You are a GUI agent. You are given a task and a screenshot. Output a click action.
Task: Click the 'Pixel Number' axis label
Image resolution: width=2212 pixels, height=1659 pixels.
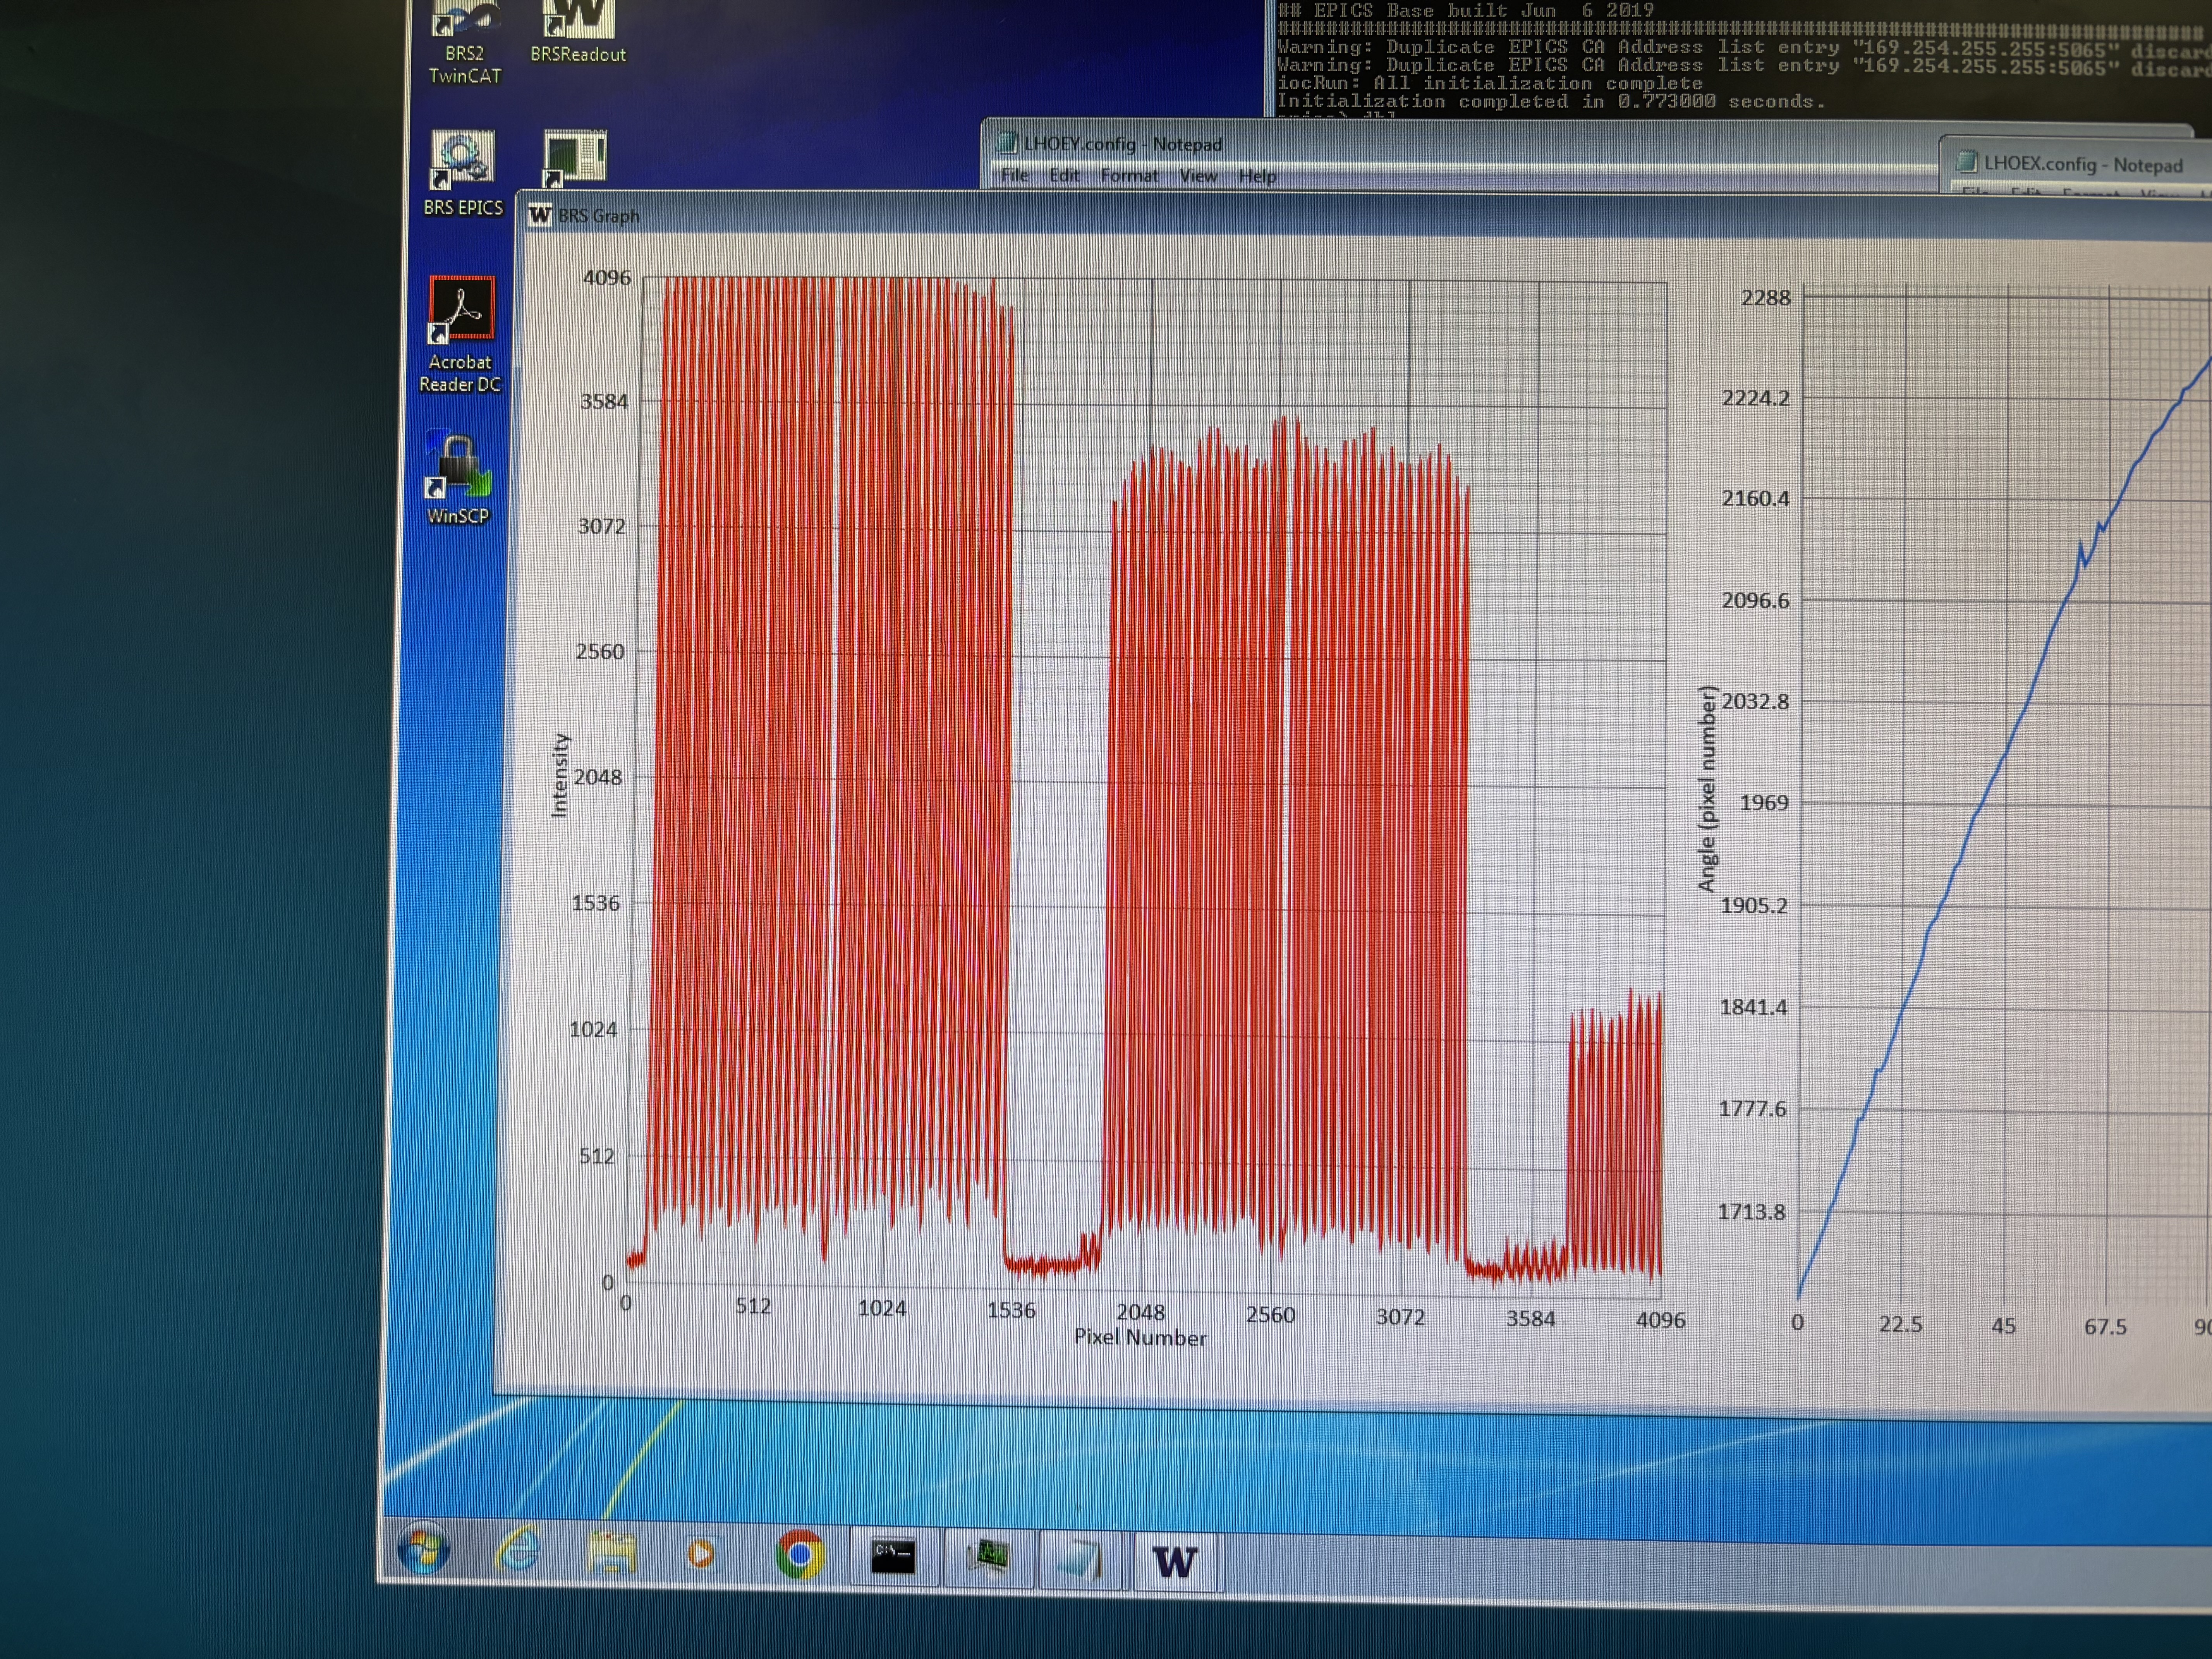click(x=1140, y=1337)
